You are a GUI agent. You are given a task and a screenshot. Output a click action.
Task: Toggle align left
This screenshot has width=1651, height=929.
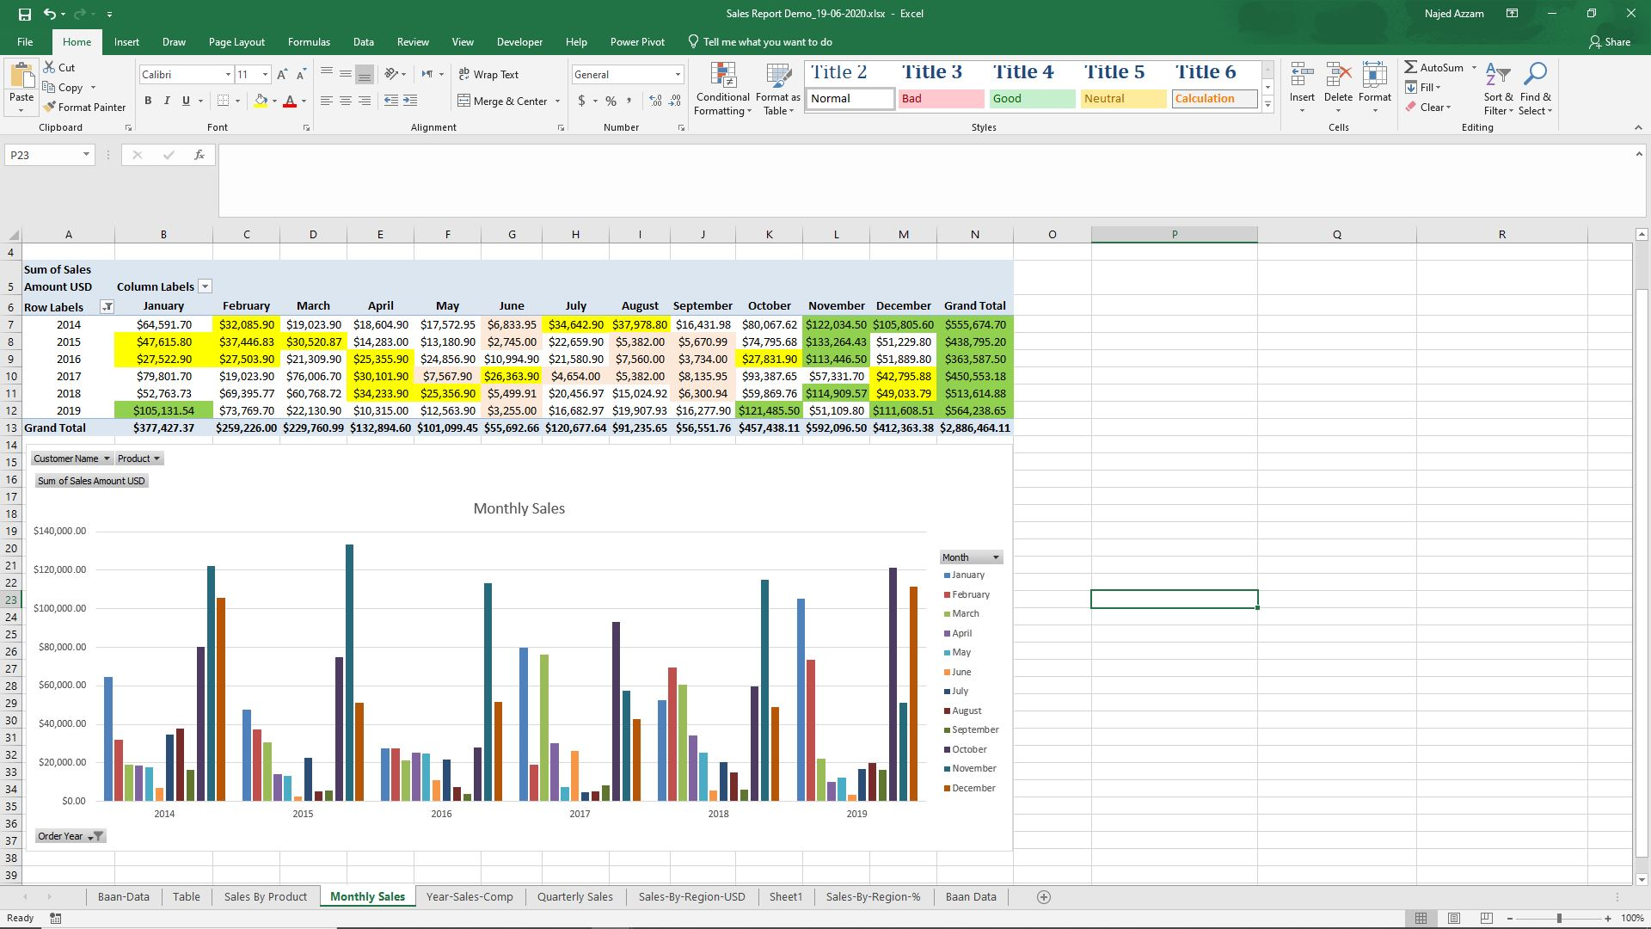(326, 101)
